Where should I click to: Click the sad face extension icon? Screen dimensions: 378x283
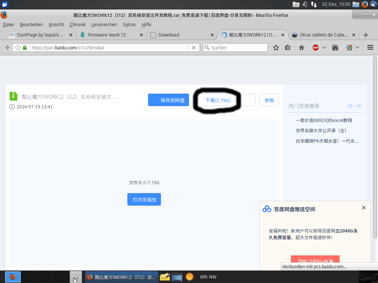coord(335,48)
